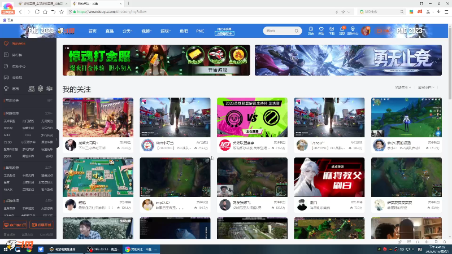
Task: Open the 2023 League commentator cup thumbnail
Action: [x=252, y=117]
